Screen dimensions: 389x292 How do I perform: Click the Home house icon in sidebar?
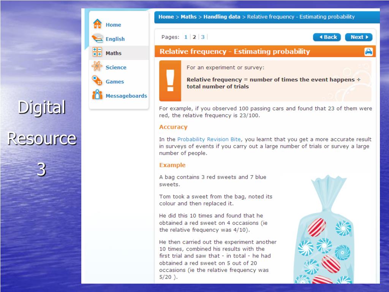pos(97,24)
